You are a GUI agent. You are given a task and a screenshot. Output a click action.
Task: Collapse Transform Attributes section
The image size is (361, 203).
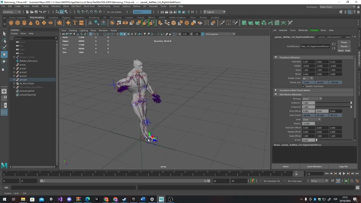[x=276, y=58]
